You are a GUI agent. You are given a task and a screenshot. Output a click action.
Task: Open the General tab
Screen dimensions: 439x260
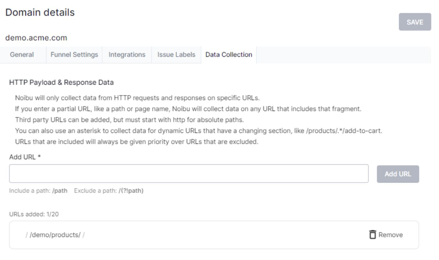22,55
